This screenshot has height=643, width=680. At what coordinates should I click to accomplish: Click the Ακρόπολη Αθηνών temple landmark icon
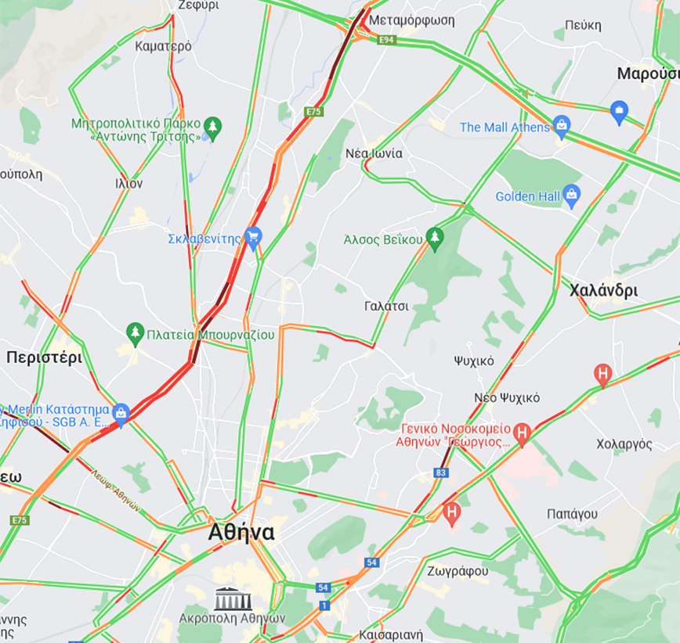(x=233, y=599)
